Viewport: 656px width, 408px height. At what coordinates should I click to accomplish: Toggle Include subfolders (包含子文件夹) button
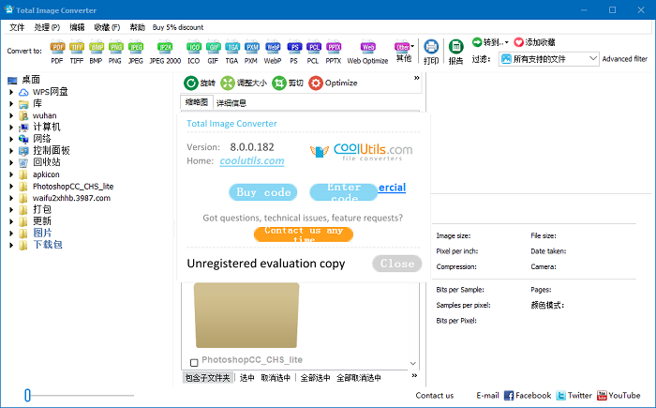point(207,378)
